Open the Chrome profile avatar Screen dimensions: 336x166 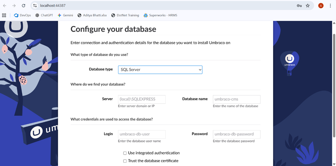(x=321, y=6)
